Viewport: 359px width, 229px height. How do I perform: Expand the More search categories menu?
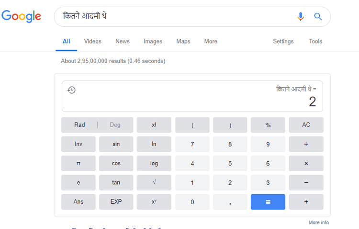pyautogui.click(x=211, y=42)
